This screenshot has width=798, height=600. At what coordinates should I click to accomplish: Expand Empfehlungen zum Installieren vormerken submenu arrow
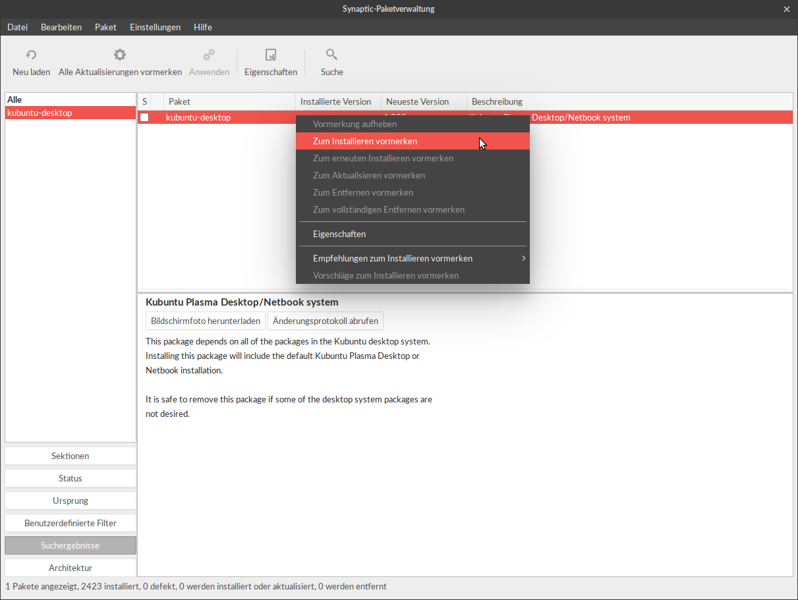tap(523, 258)
